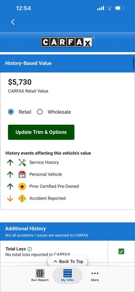Tap the back arrow in header
The width and height of the screenshot is (135, 292).
13,22
